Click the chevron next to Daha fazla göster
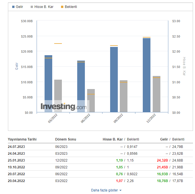The height and width of the screenshot is (194, 195). [x=121, y=190]
